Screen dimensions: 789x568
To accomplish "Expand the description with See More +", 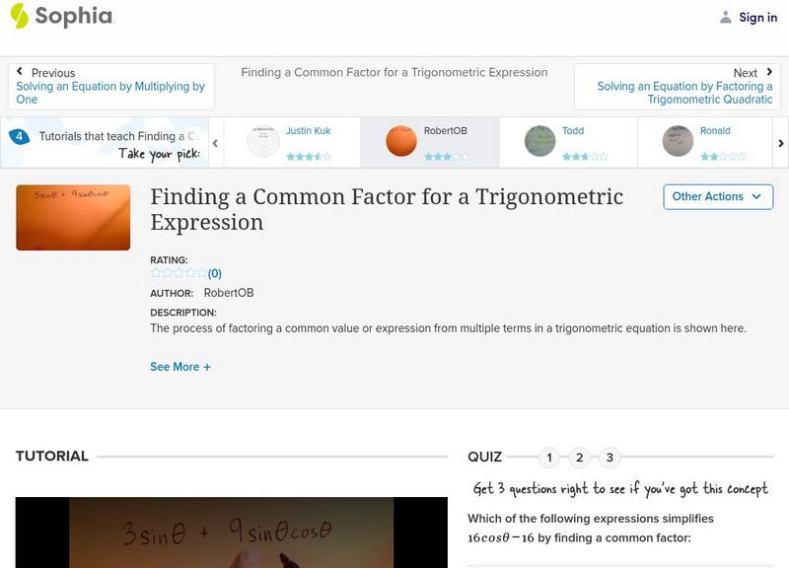I will click(x=180, y=366).
